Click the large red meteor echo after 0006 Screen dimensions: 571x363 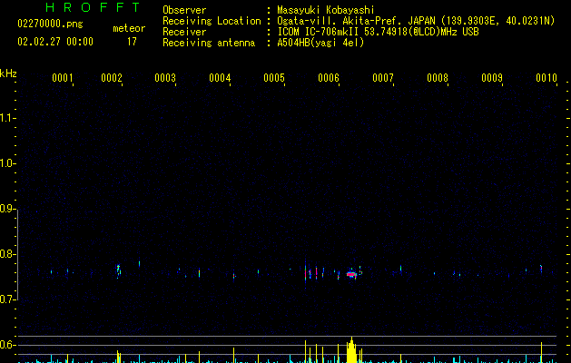pos(351,274)
